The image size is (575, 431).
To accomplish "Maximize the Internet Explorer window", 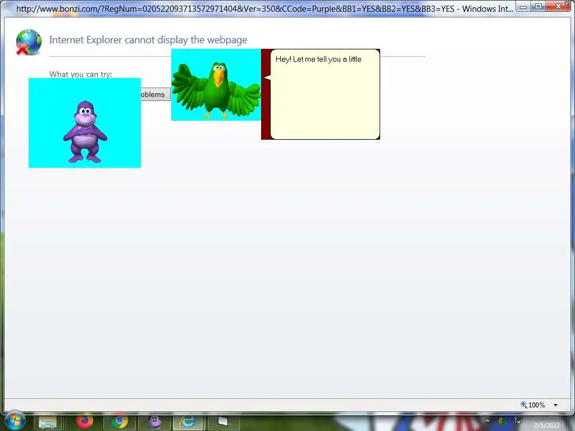I will (539, 6).
